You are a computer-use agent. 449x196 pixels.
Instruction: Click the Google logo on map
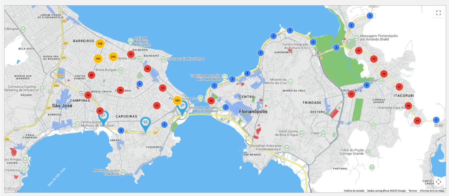[14, 189]
